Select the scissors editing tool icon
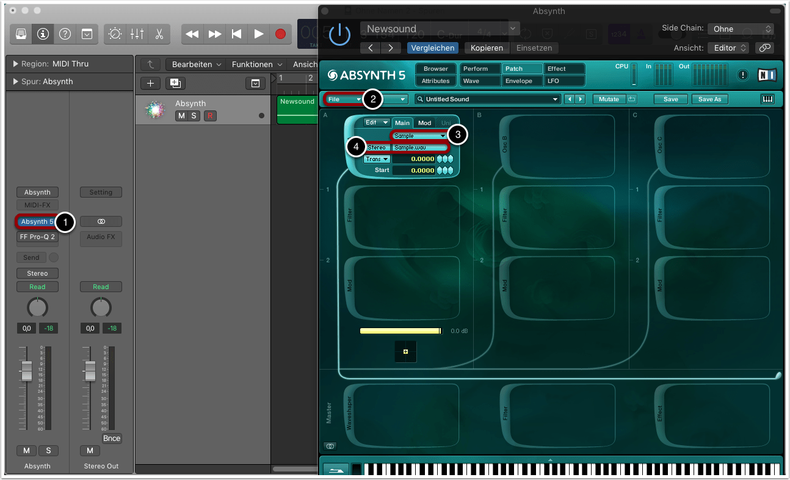Viewport: 790px width, 480px height. tap(159, 34)
